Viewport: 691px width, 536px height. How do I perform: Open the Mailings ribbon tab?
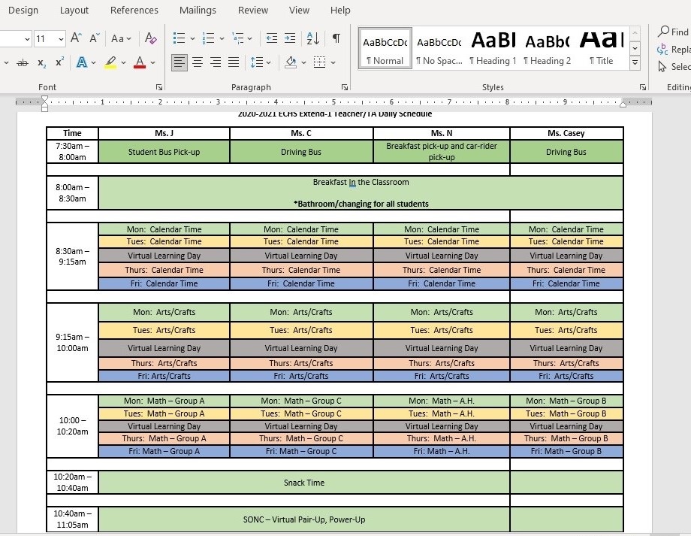(198, 10)
